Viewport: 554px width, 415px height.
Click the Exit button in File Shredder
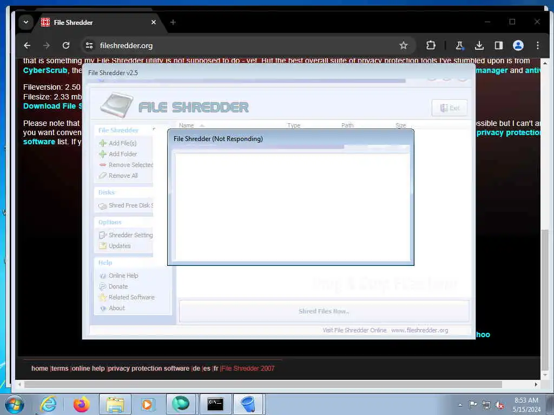pos(450,108)
